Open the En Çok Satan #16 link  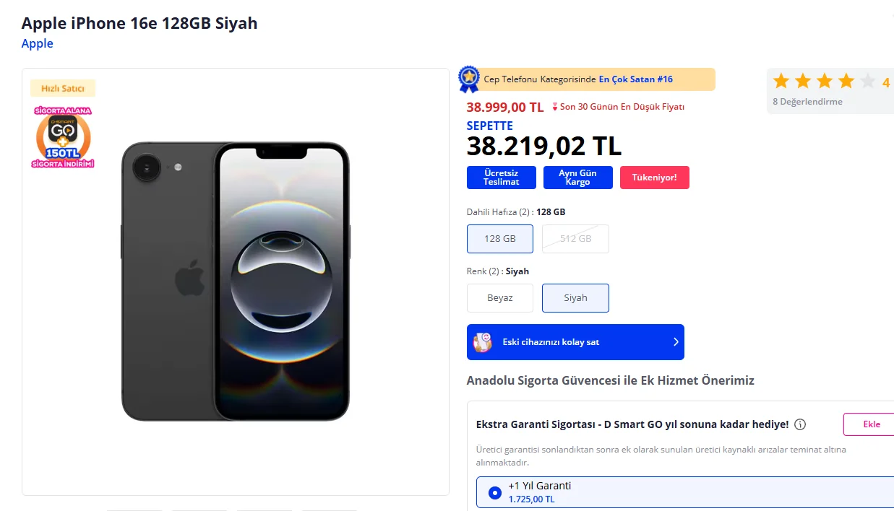[x=635, y=79]
